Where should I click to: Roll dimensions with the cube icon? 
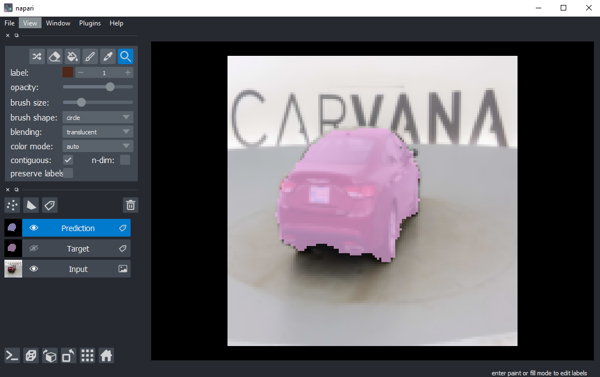click(50, 355)
